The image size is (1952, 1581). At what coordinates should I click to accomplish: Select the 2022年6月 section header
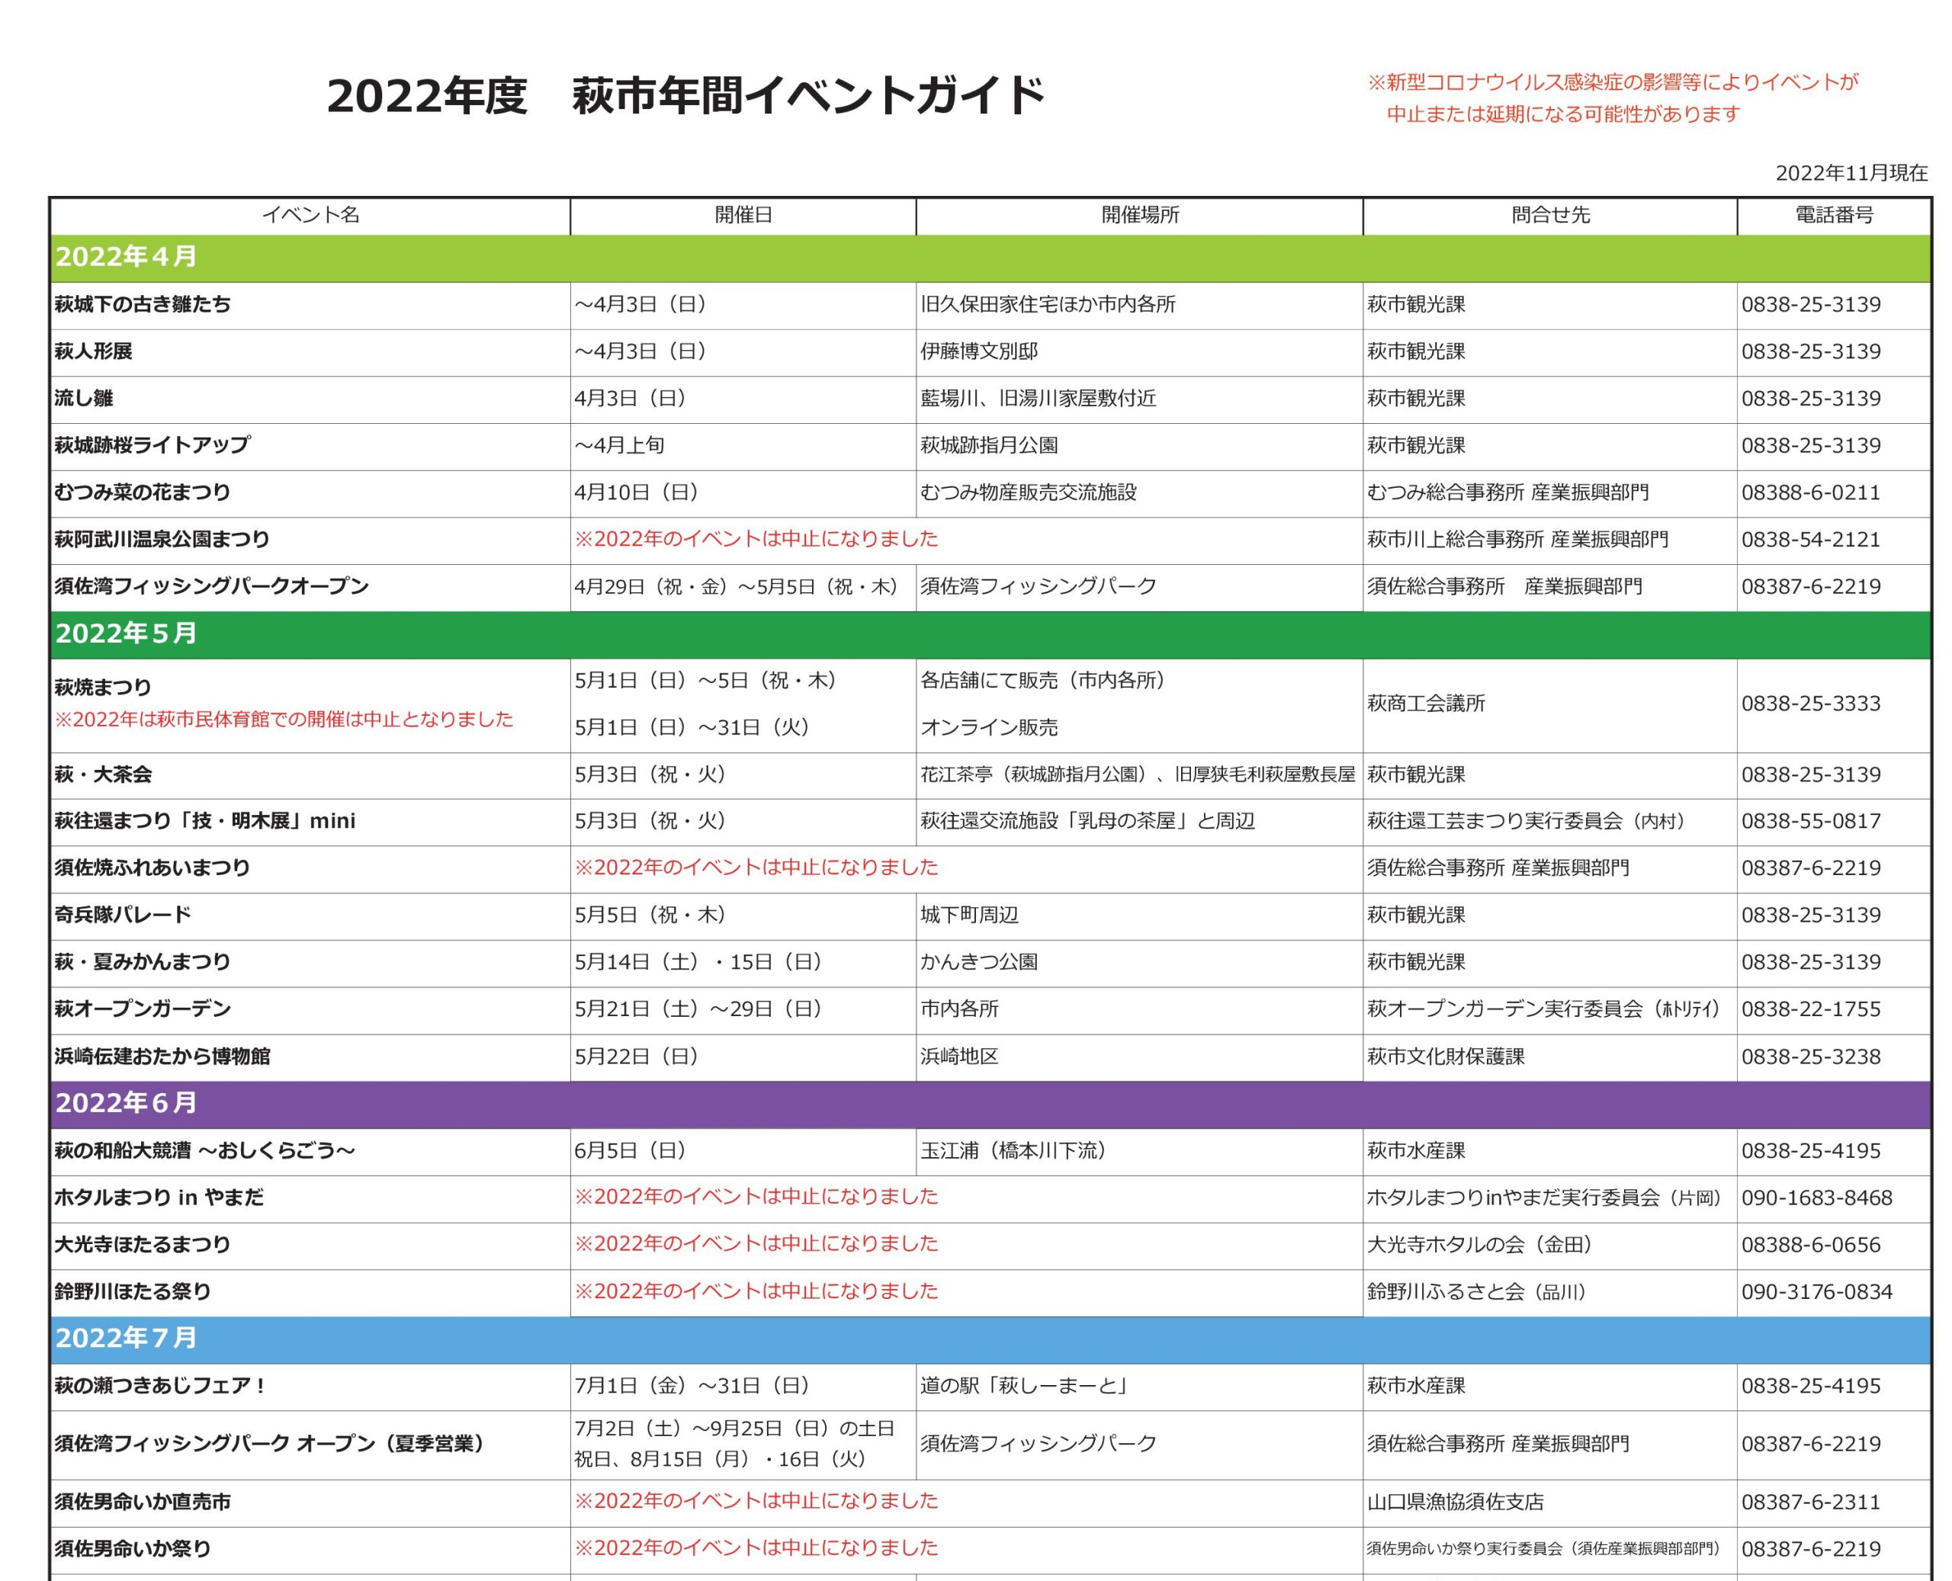click(x=990, y=1105)
